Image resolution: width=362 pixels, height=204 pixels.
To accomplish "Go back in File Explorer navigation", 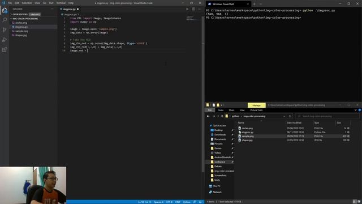I will click(208, 116).
